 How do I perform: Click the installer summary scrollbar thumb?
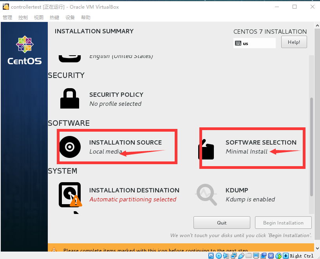click(311, 147)
